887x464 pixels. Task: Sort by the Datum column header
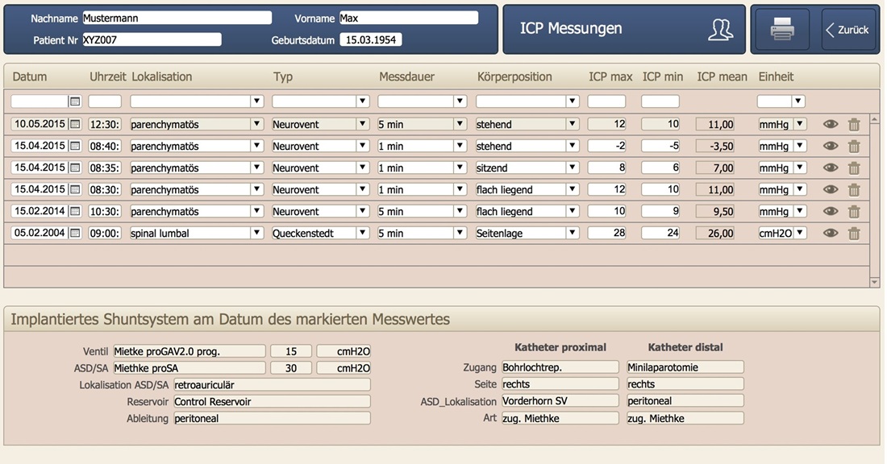click(29, 77)
